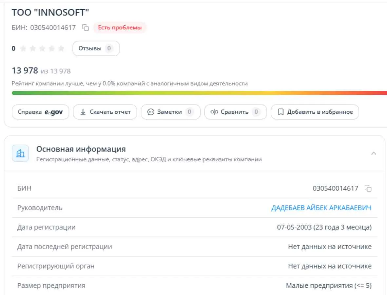Click the Размер предприятия label
Image resolution: width=387 pixels, height=295 pixels.
51,285
